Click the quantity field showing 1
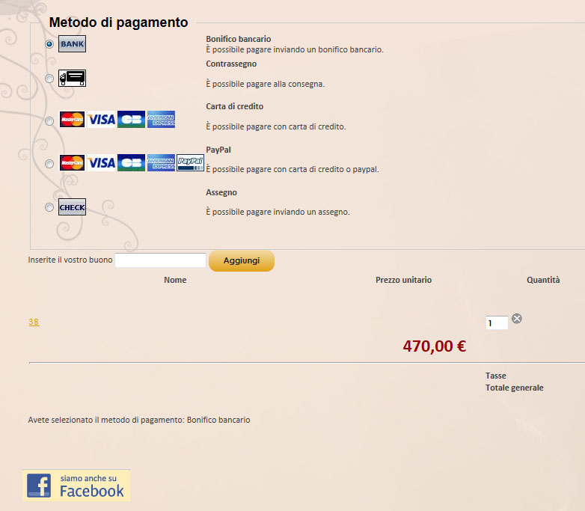 click(497, 323)
